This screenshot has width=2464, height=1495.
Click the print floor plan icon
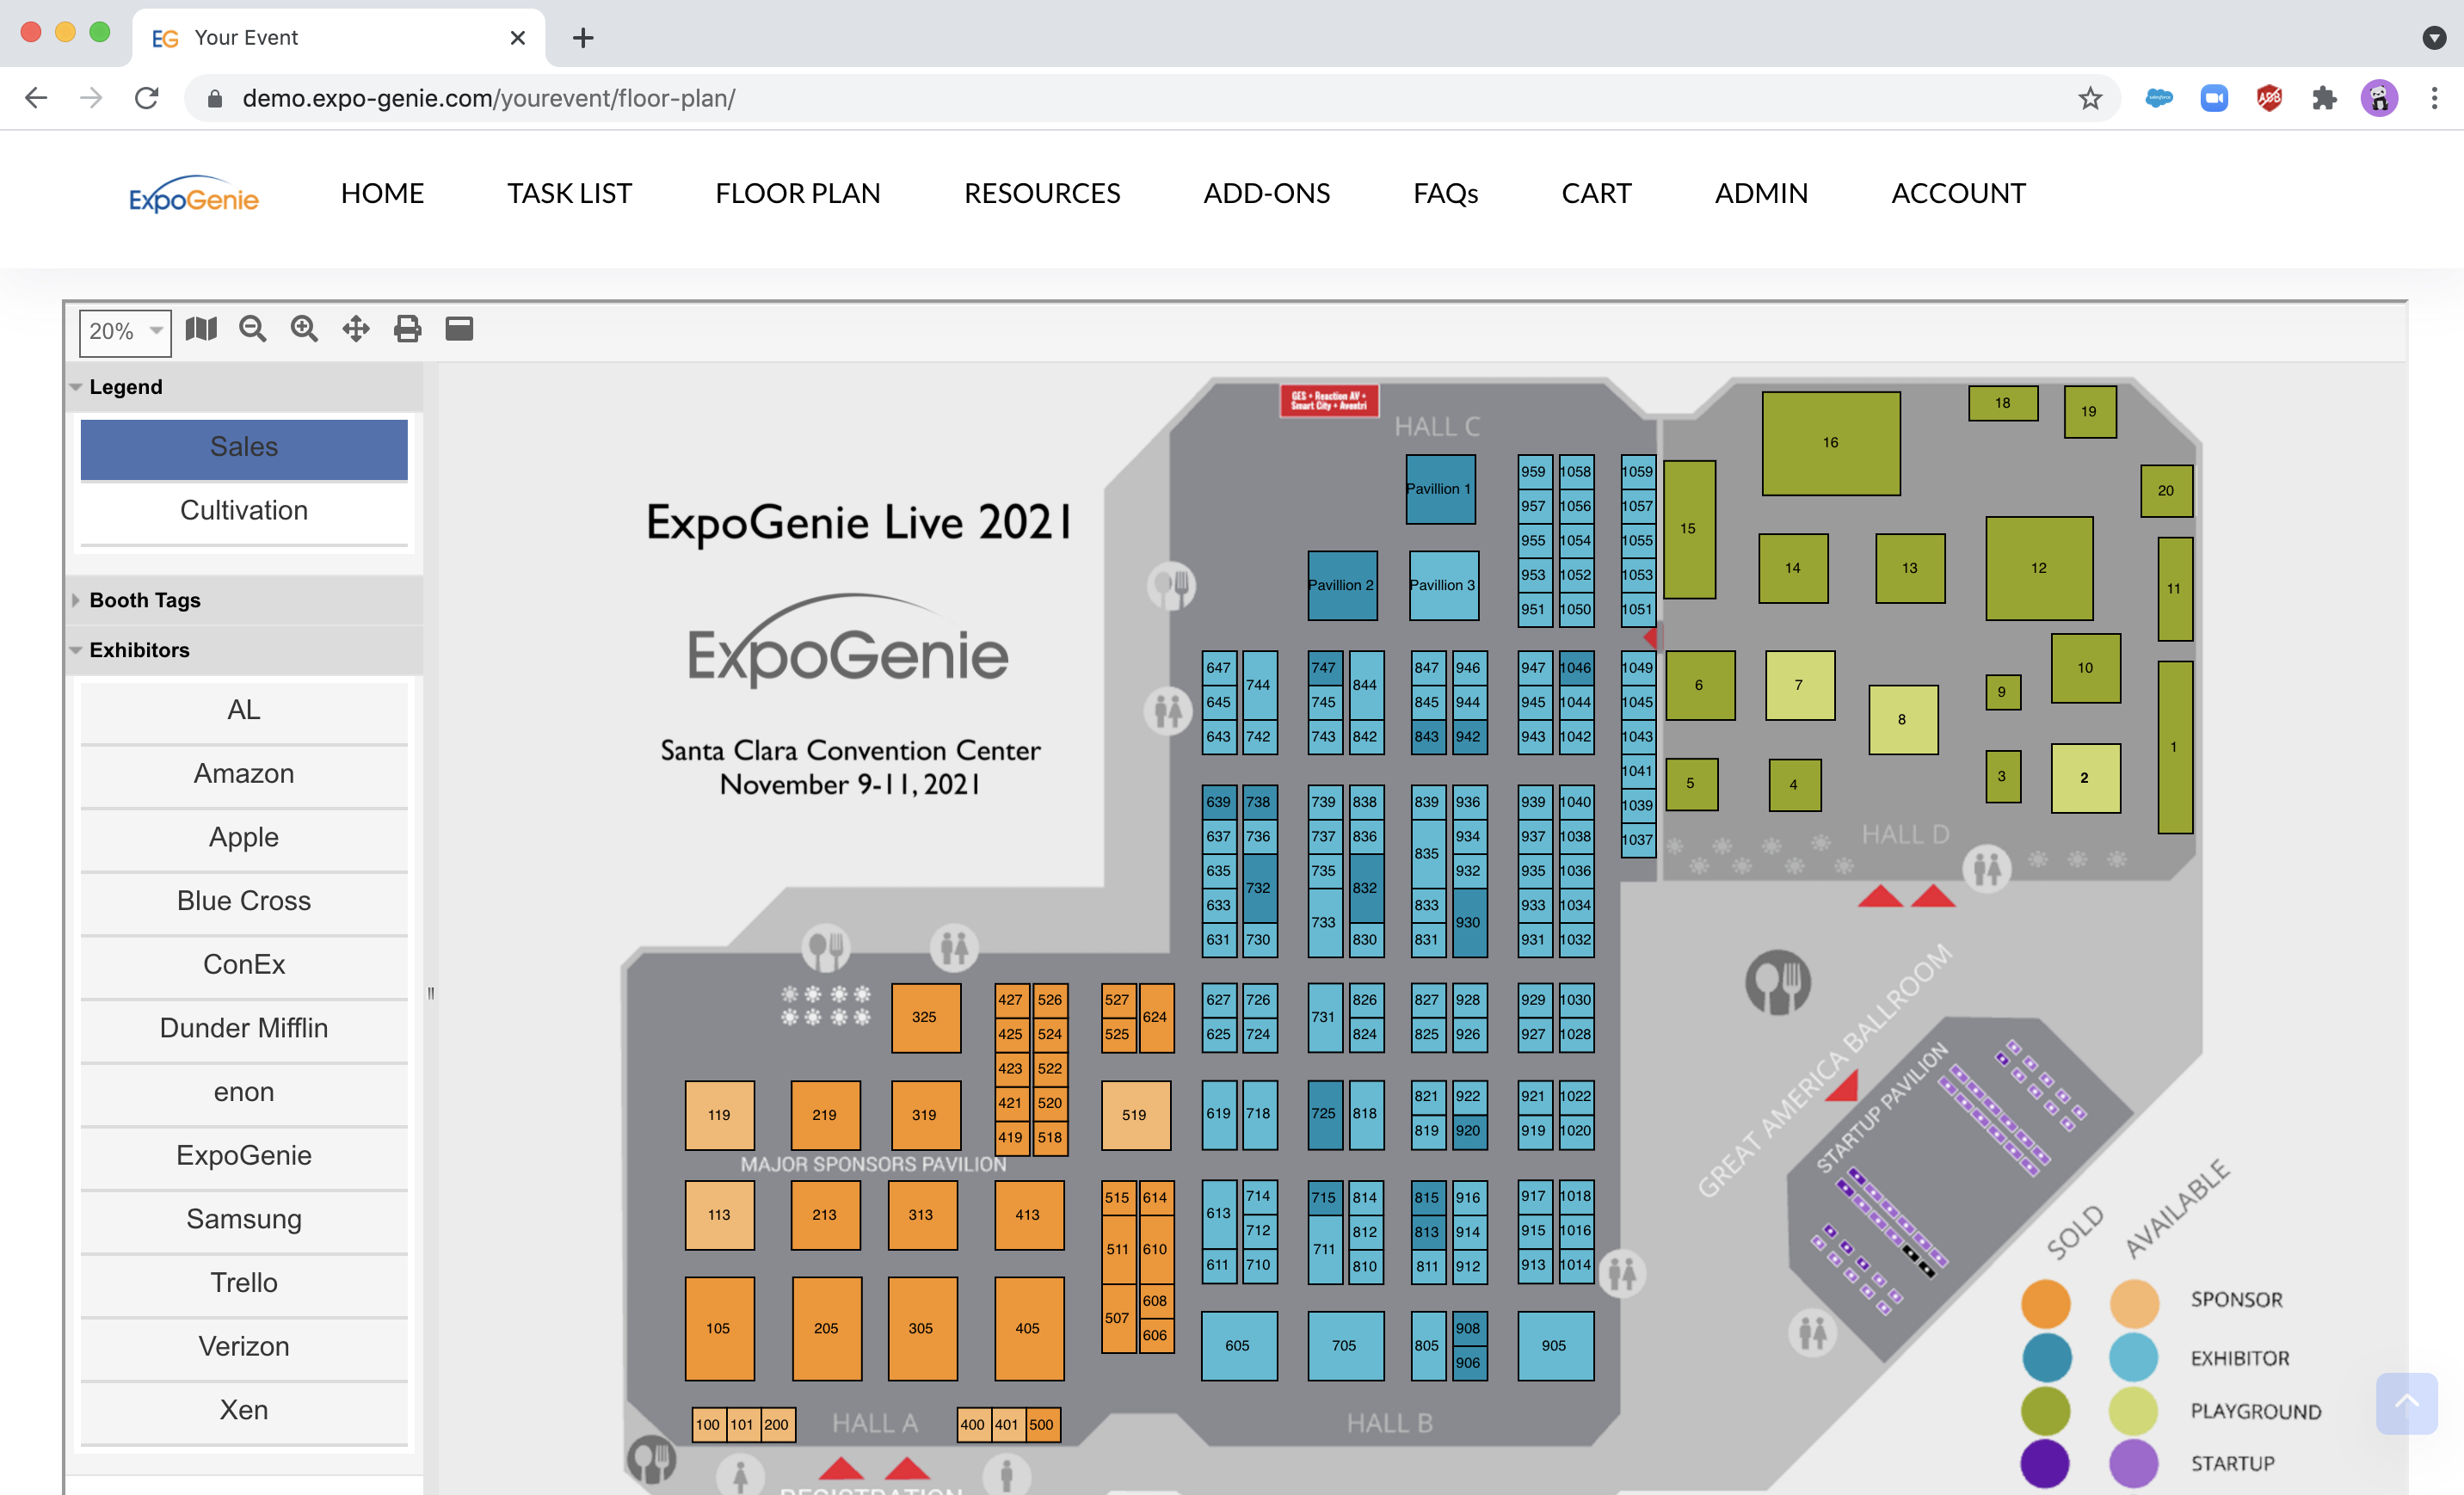[x=407, y=329]
